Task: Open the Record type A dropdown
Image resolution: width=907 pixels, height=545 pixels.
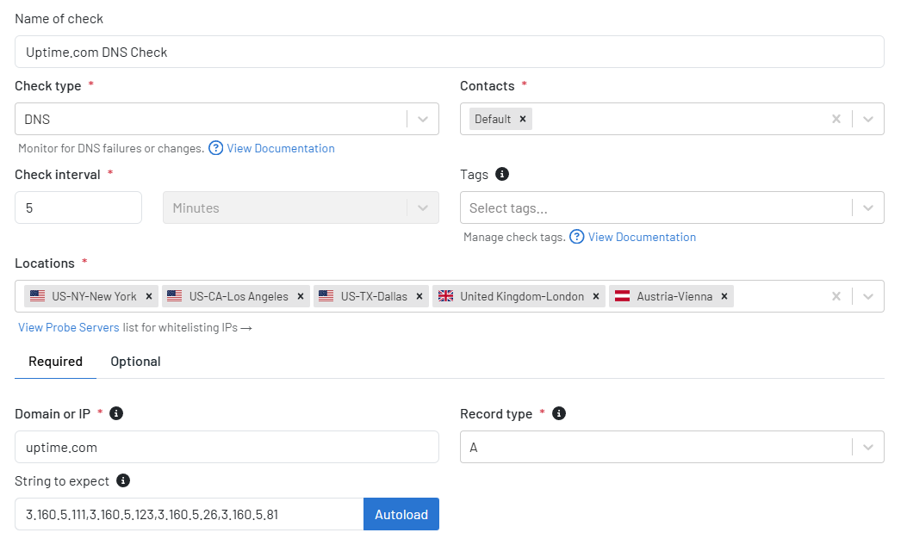Action: point(672,447)
